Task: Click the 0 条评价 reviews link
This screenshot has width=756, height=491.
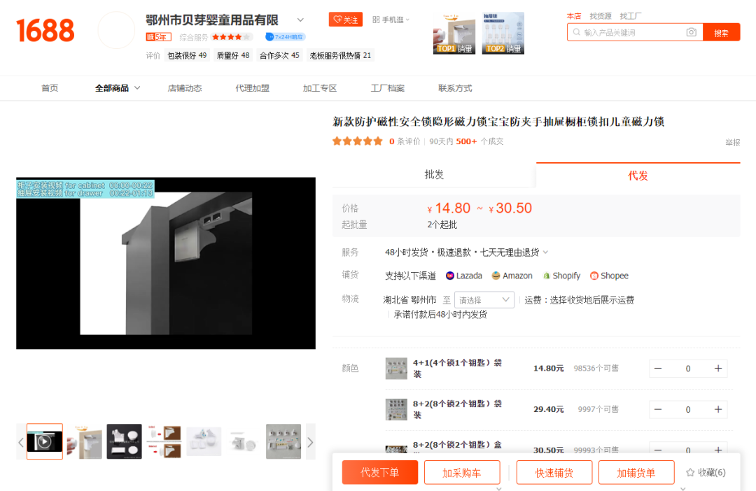Action: coord(405,141)
